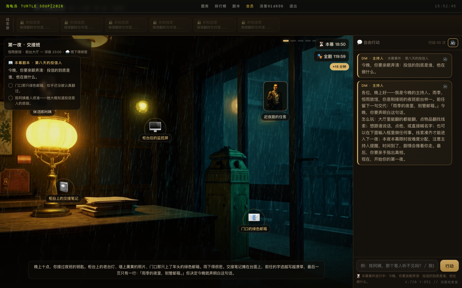Click the hourglass icon in 本幕 18:50 timer
The image size is (462, 288).
[x=321, y=44]
